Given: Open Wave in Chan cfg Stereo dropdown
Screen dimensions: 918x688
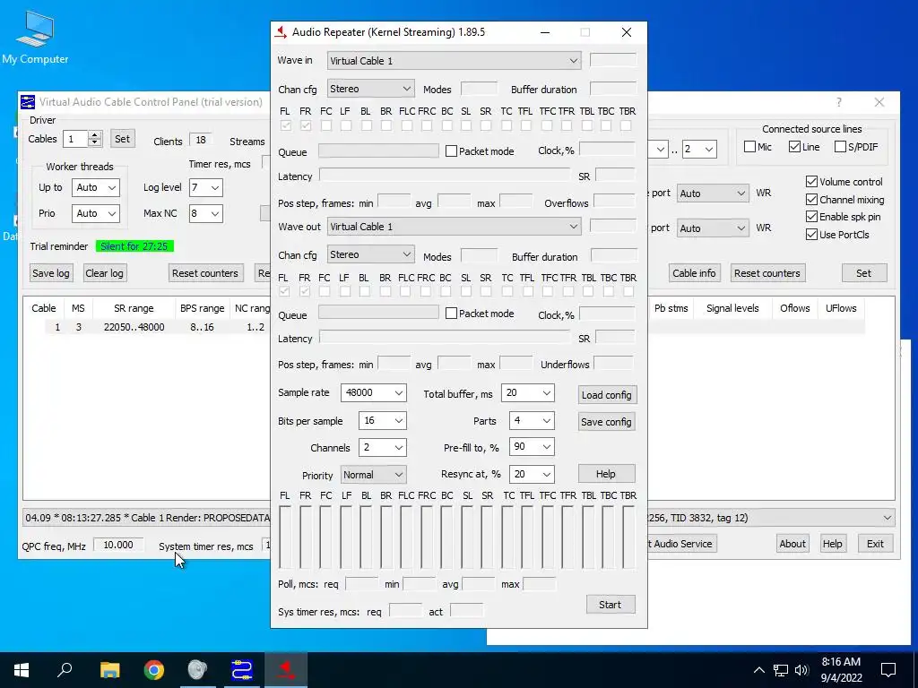Looking at the screenshot, I should 370,89.
